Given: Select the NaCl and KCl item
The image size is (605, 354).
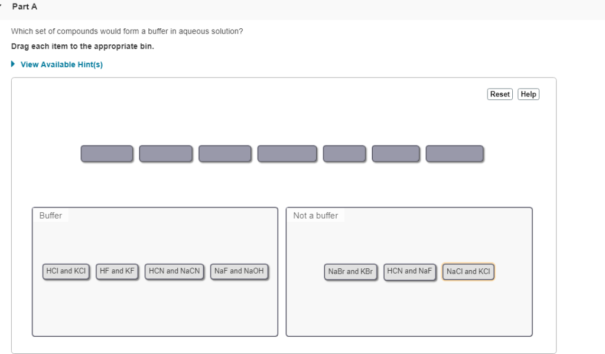Looking at the screenshot, I should [468, 271].
